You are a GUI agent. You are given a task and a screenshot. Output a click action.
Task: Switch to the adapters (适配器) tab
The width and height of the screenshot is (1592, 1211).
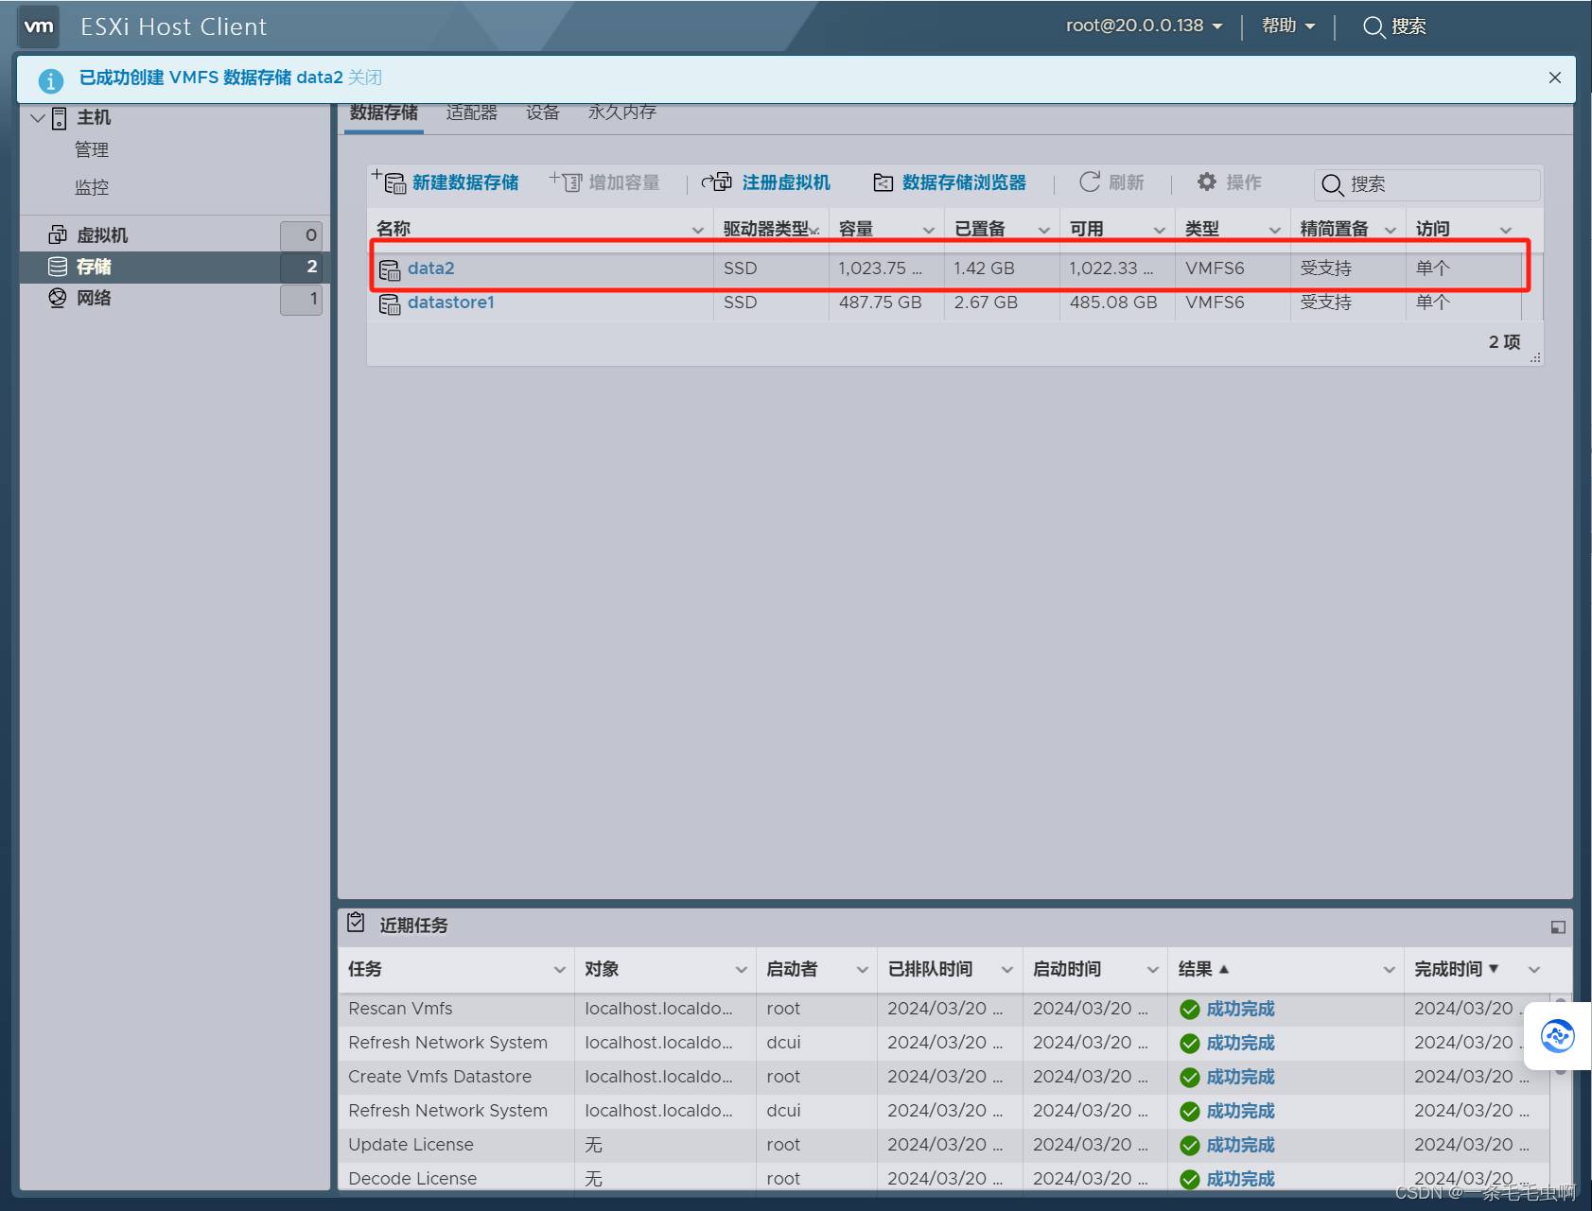(x=471, y=112)
